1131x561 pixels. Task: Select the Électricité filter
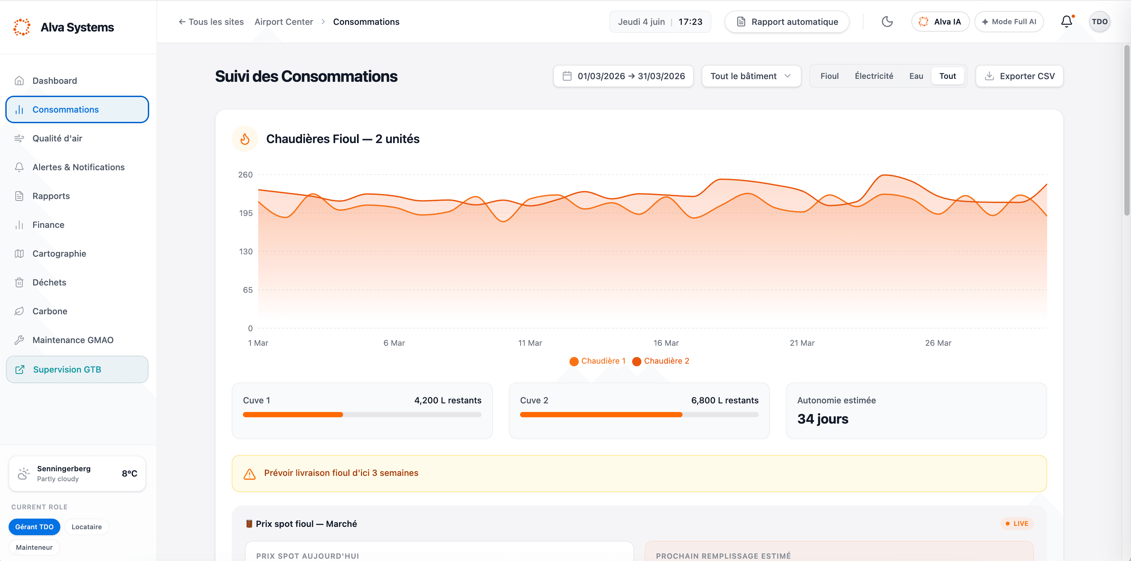tap(874, 76)
